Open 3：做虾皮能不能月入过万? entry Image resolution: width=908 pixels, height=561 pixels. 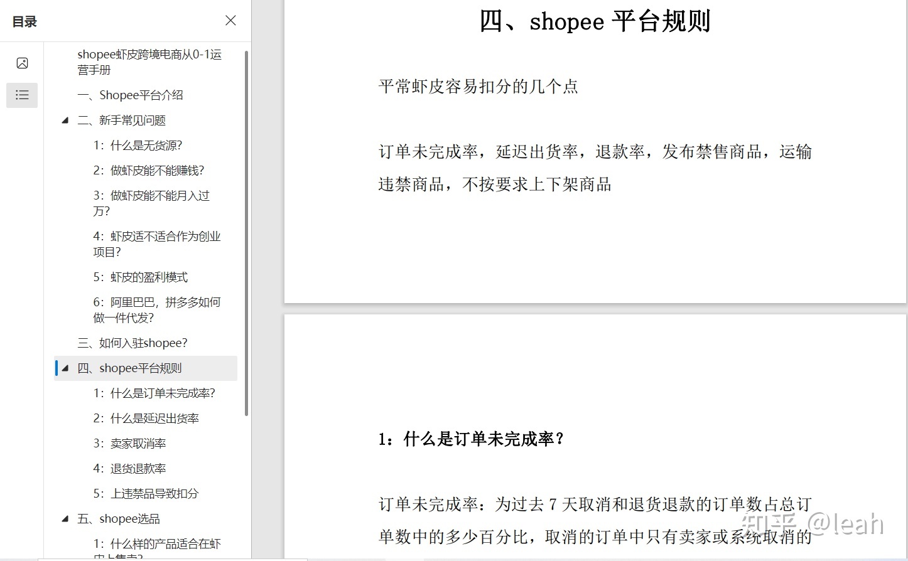[x=151, y=203]
